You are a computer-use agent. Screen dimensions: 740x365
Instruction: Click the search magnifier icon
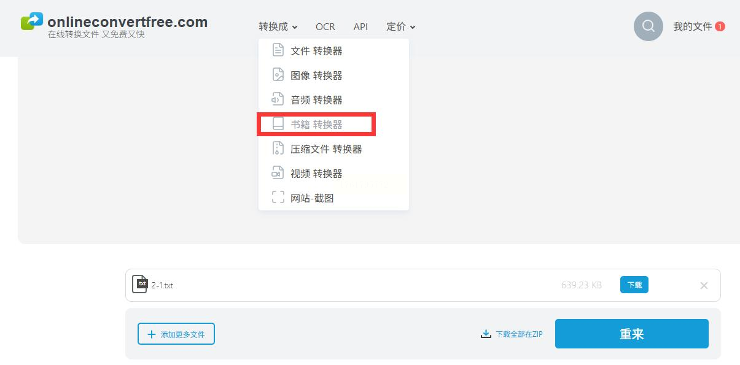(648, 26)
